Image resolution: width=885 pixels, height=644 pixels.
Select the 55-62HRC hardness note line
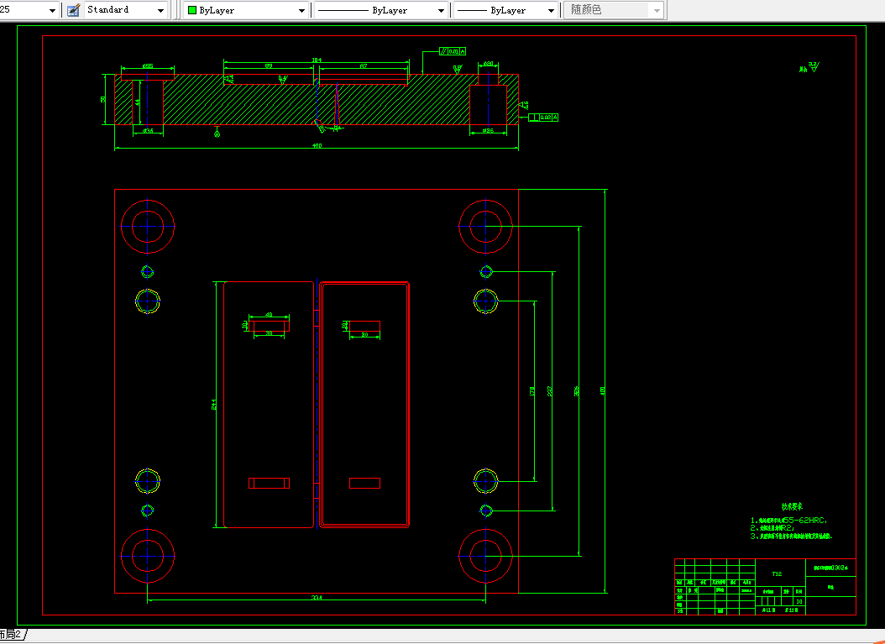click(x=789, y=521)
